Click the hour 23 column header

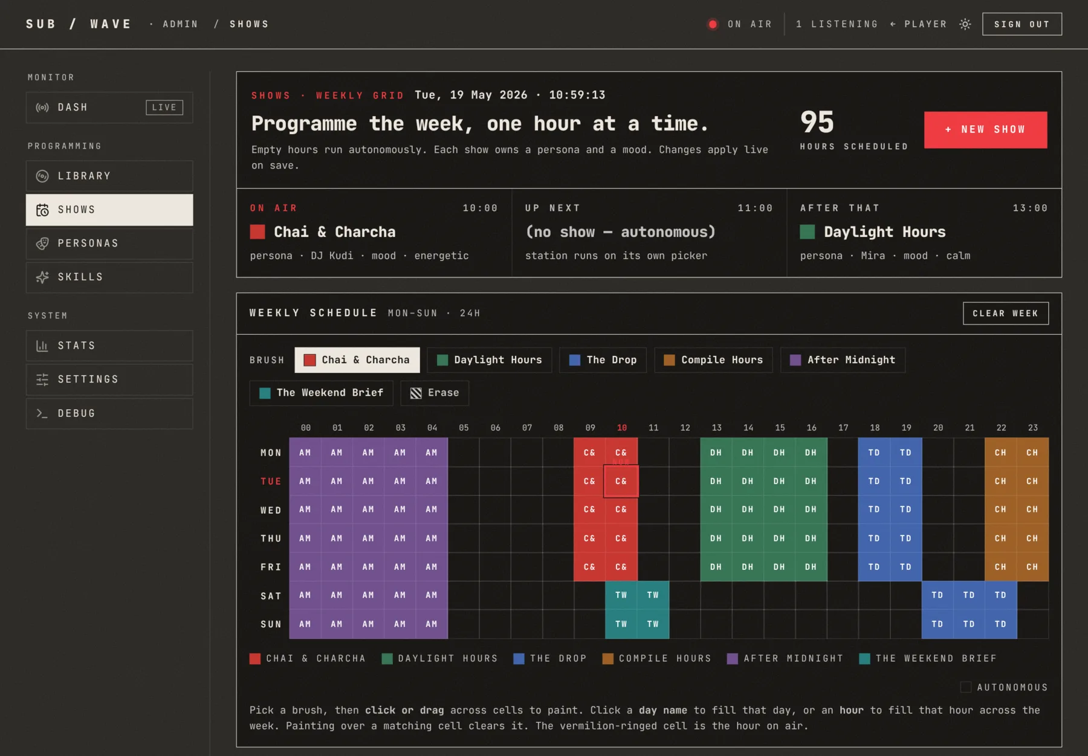click(1033, 428)
